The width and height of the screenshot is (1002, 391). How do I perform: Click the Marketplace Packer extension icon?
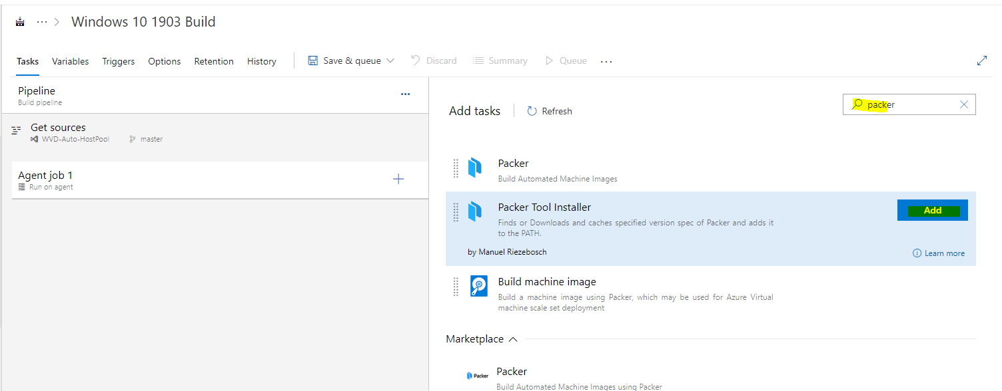(477, 375)
